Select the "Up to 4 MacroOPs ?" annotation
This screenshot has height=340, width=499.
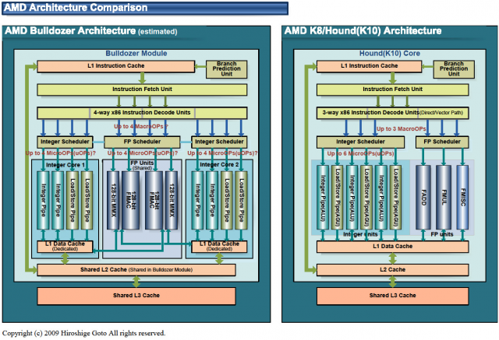(141, 126)
